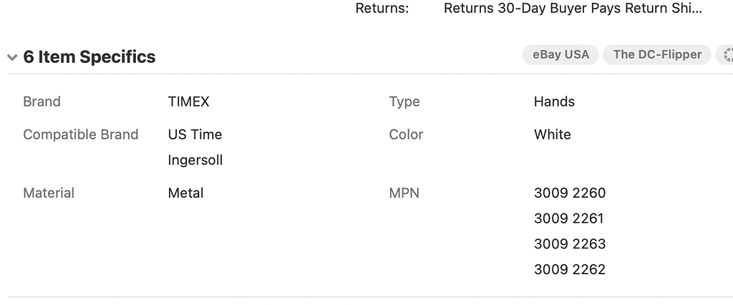The height and width of the screenshot is (305, 733).
Task: Select MPN value 3009 2262
Action: 570,270
